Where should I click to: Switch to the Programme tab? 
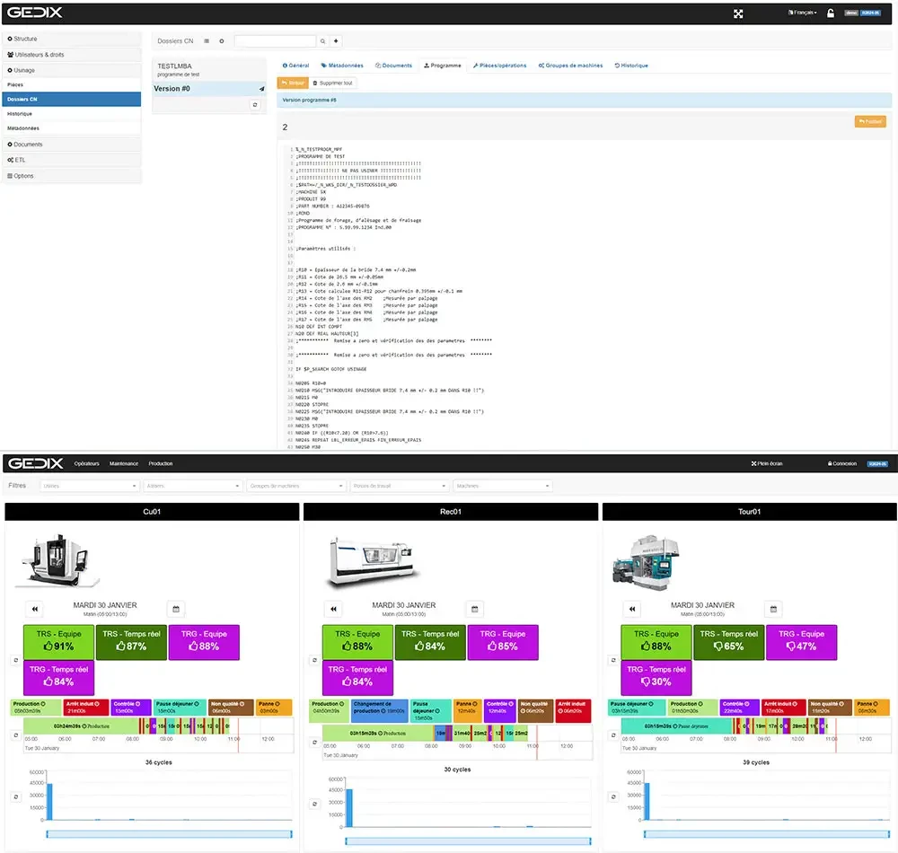[442, 66]
